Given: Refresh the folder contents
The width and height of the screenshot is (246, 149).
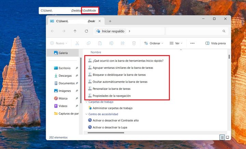Looking at the screenshot, I should (x=86, y=31).
